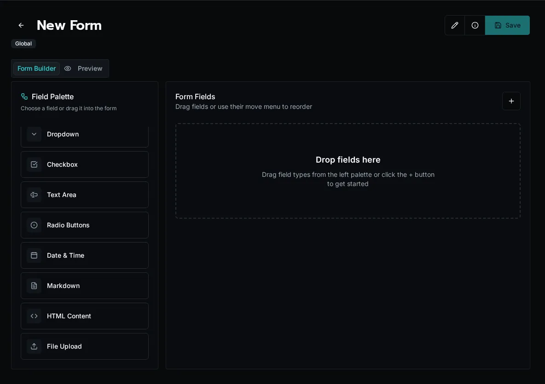545x384 pixels.
Task: Click the Date & Time calendar icon
Action: pos(34,255)
